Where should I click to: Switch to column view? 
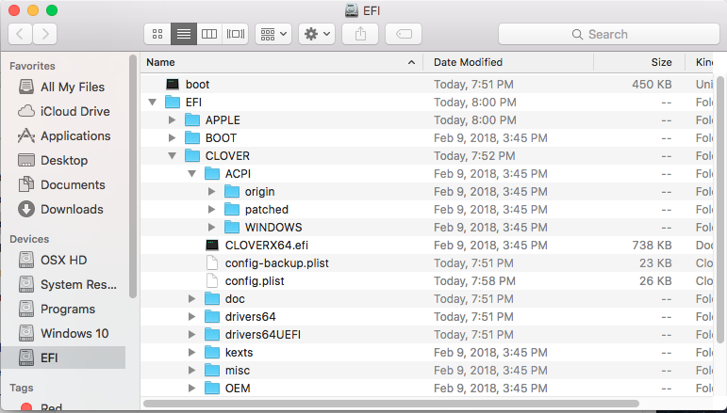tap(209, 34)
